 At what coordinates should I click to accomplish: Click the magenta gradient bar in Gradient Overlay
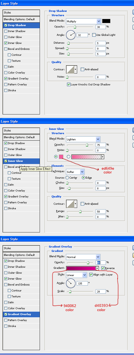click(81, 268)
